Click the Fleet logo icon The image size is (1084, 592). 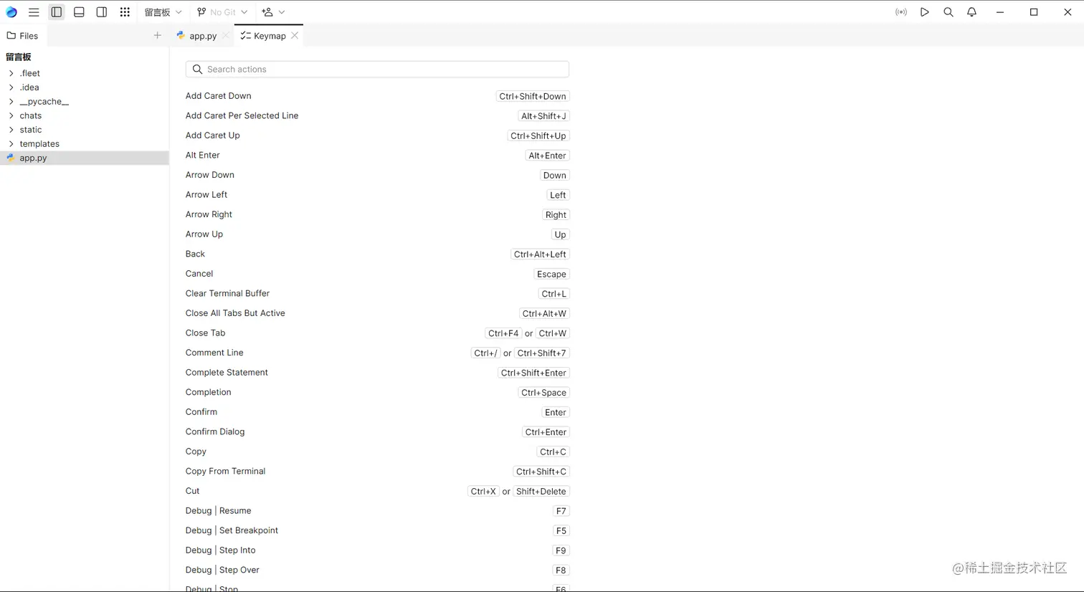point(11,12)
